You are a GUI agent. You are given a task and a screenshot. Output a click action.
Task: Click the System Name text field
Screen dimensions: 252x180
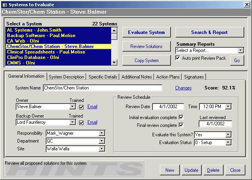click(102, 88)
